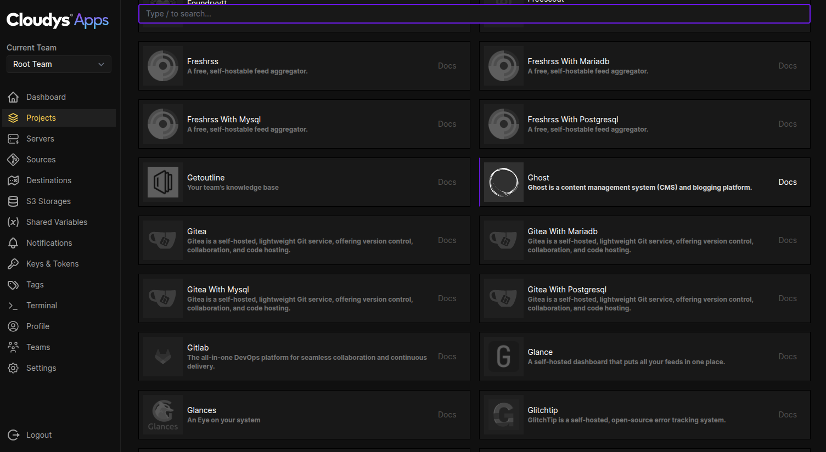Click the Ghost circle logo
Screen dimensions: 826x452
[x=504, y=182]
